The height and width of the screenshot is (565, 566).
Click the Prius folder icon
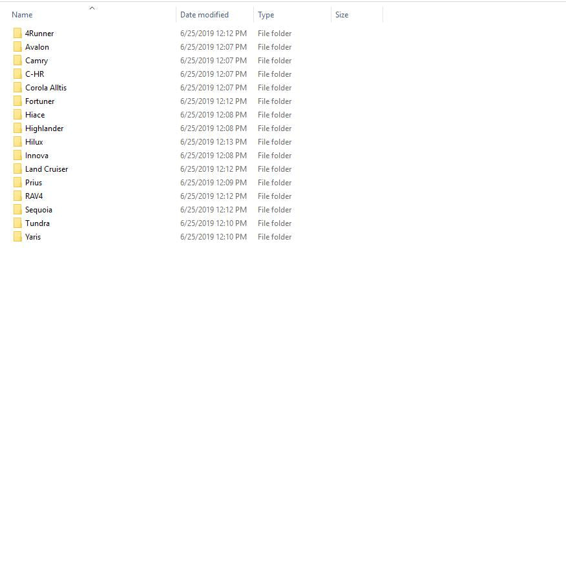click(17, 183)
